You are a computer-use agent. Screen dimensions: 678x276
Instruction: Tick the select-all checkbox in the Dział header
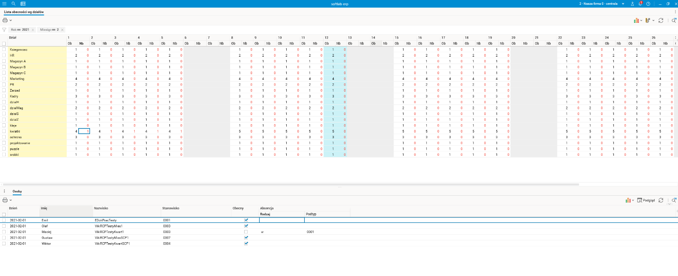(4, 43)
